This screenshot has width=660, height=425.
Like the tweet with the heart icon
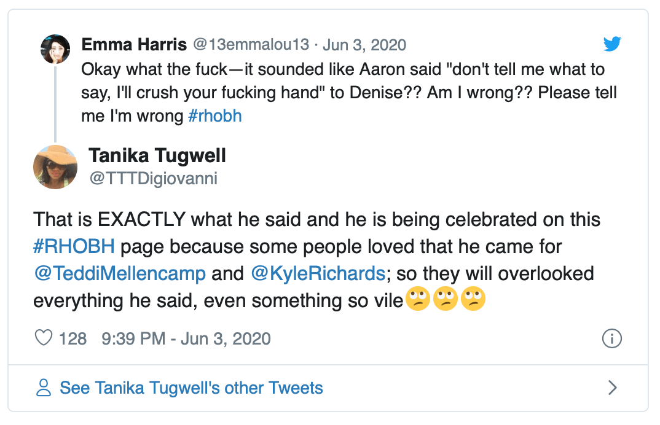click(x=44, y=338)
